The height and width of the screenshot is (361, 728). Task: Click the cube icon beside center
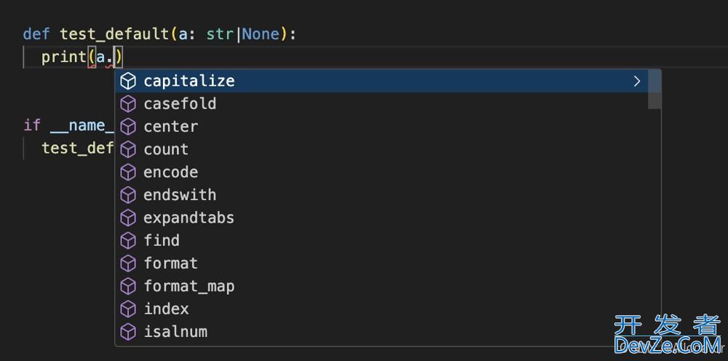pyautogui.click(x=128, y=127)
